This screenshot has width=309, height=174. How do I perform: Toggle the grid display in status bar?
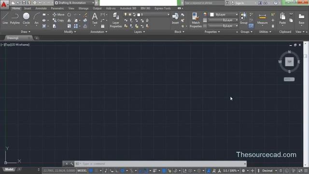(91, 171)
